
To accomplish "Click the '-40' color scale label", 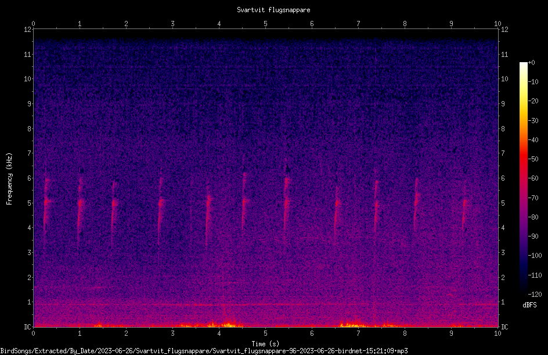I will click(533, 140).
